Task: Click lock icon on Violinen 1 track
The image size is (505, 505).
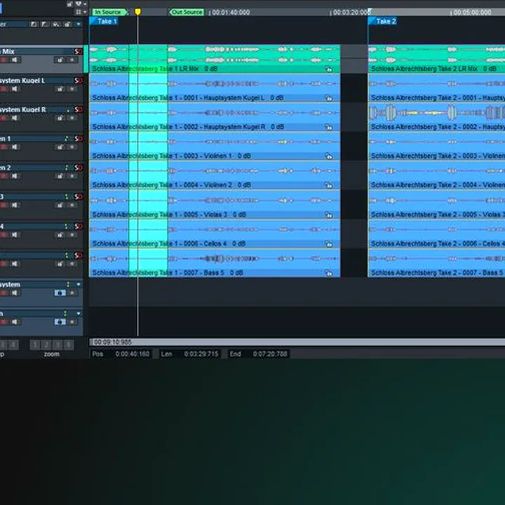Action: pos(60,147)
